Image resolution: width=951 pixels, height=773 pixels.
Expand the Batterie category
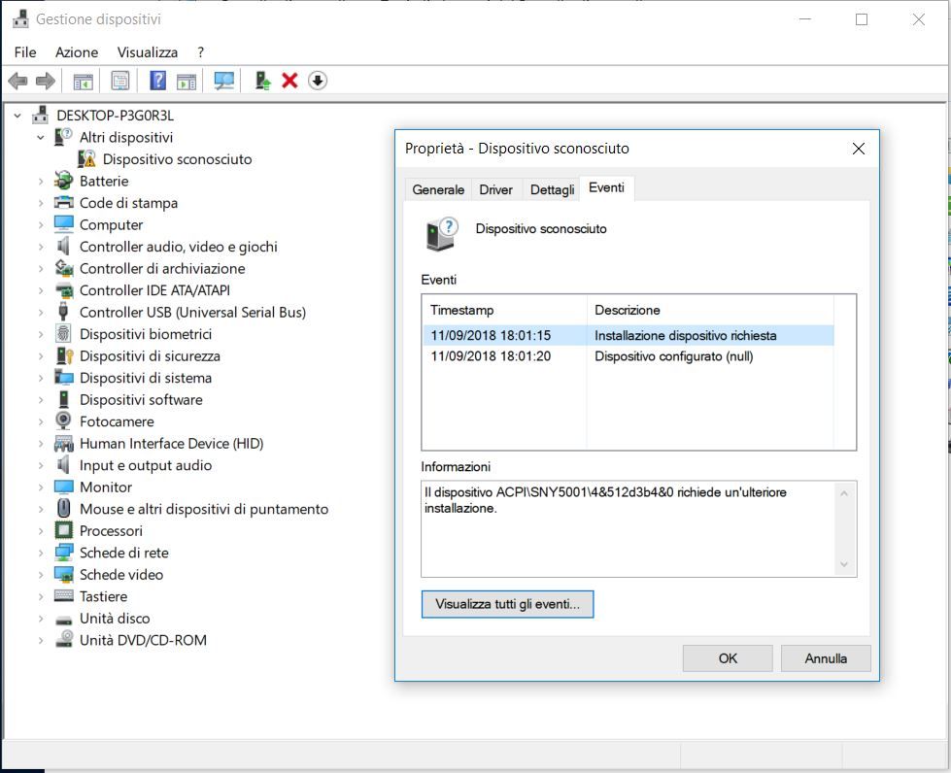(x=41, y=182)
